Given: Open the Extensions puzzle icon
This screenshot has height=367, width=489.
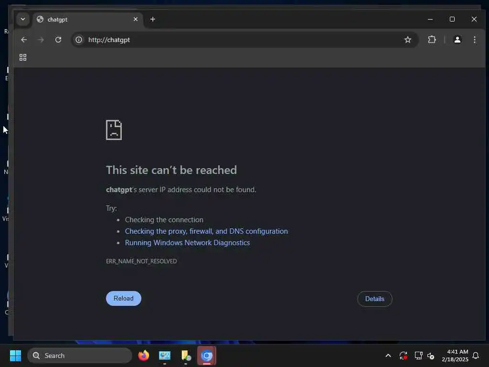Looking at the screenshot, I should [432, 40].
